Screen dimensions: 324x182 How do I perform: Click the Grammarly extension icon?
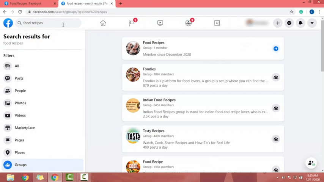tap(301, 12)
